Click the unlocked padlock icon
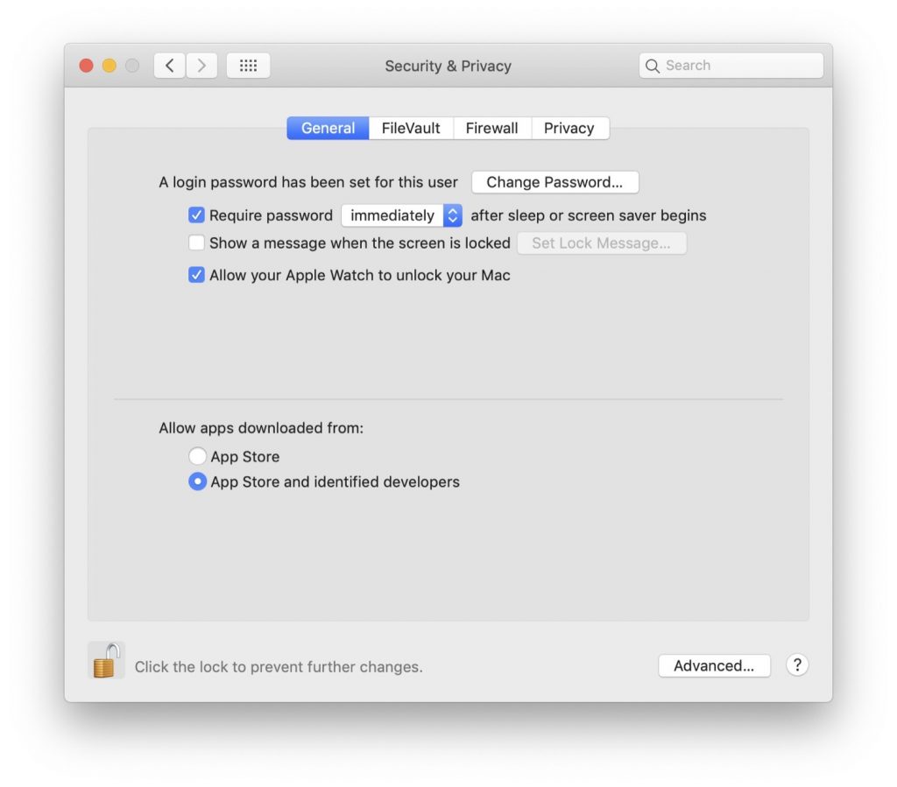Screen dimensions: 897x787 pos(106,661)
